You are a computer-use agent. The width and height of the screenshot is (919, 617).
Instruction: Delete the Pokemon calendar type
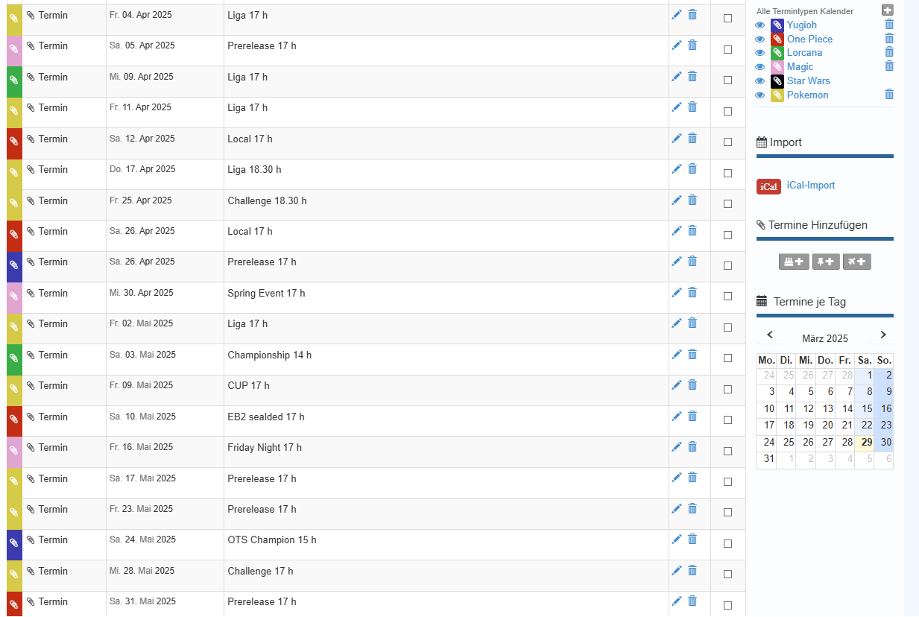pyautogui.click(x=889, y=95)
